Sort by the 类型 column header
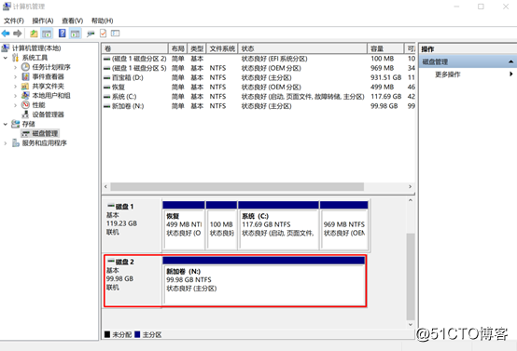The height and width of the screenshot is (351, 517). tap(197, 48)
